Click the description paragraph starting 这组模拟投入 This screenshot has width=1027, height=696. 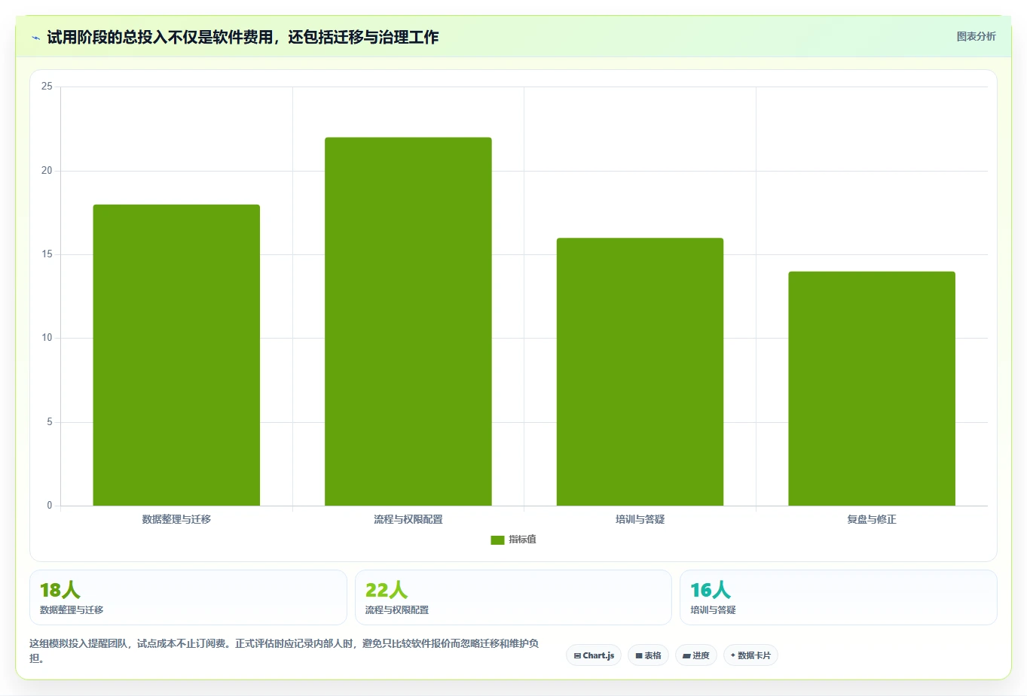pyautogui.click(x=285, y=651)
